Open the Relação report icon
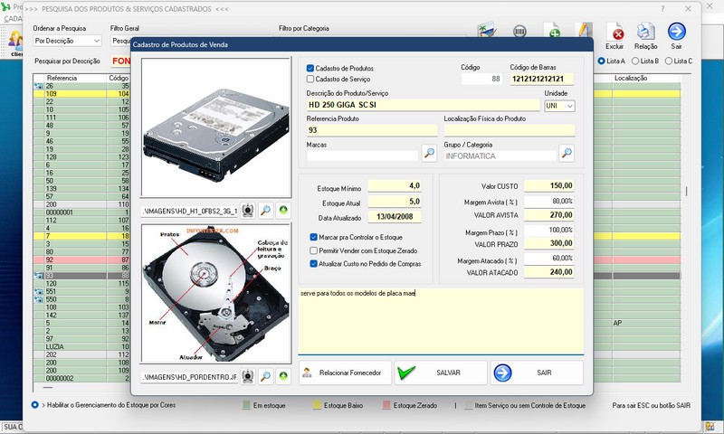 click(x=645, y=34)
